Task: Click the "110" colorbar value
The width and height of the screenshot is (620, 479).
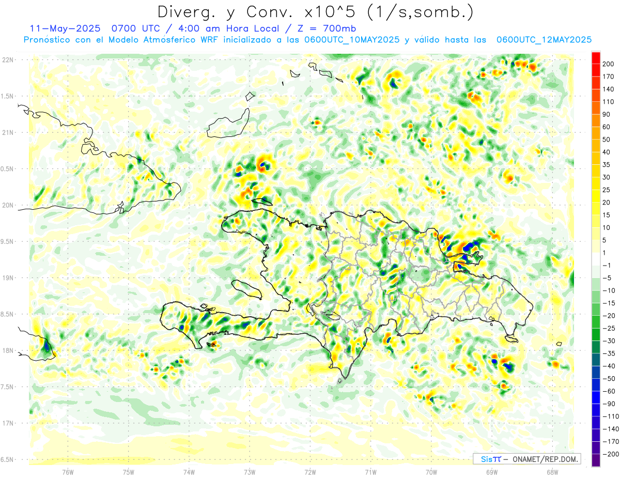Action: [609, 102]
